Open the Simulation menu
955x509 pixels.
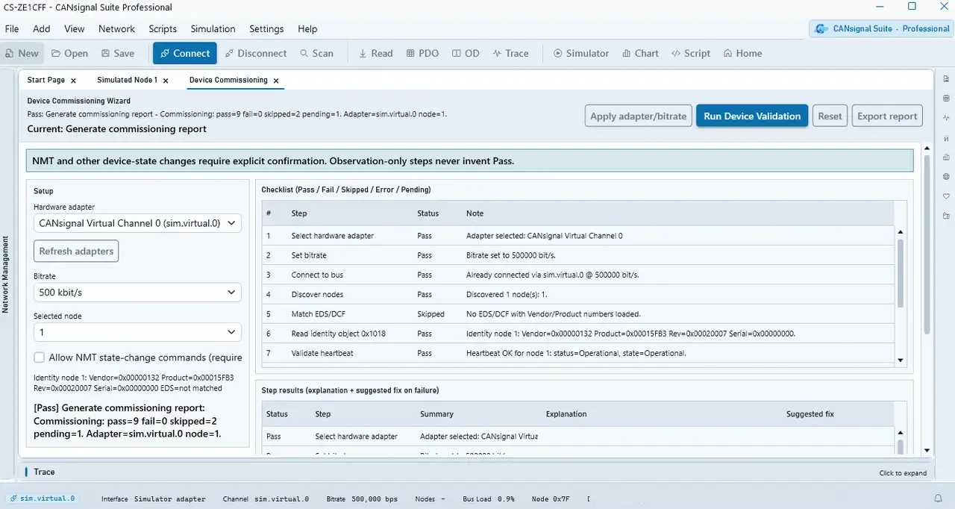(x=213, y=28)
